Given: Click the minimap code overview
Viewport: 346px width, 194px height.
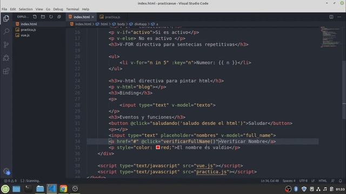Looking at the screenshot, I should tap(330, 37).
